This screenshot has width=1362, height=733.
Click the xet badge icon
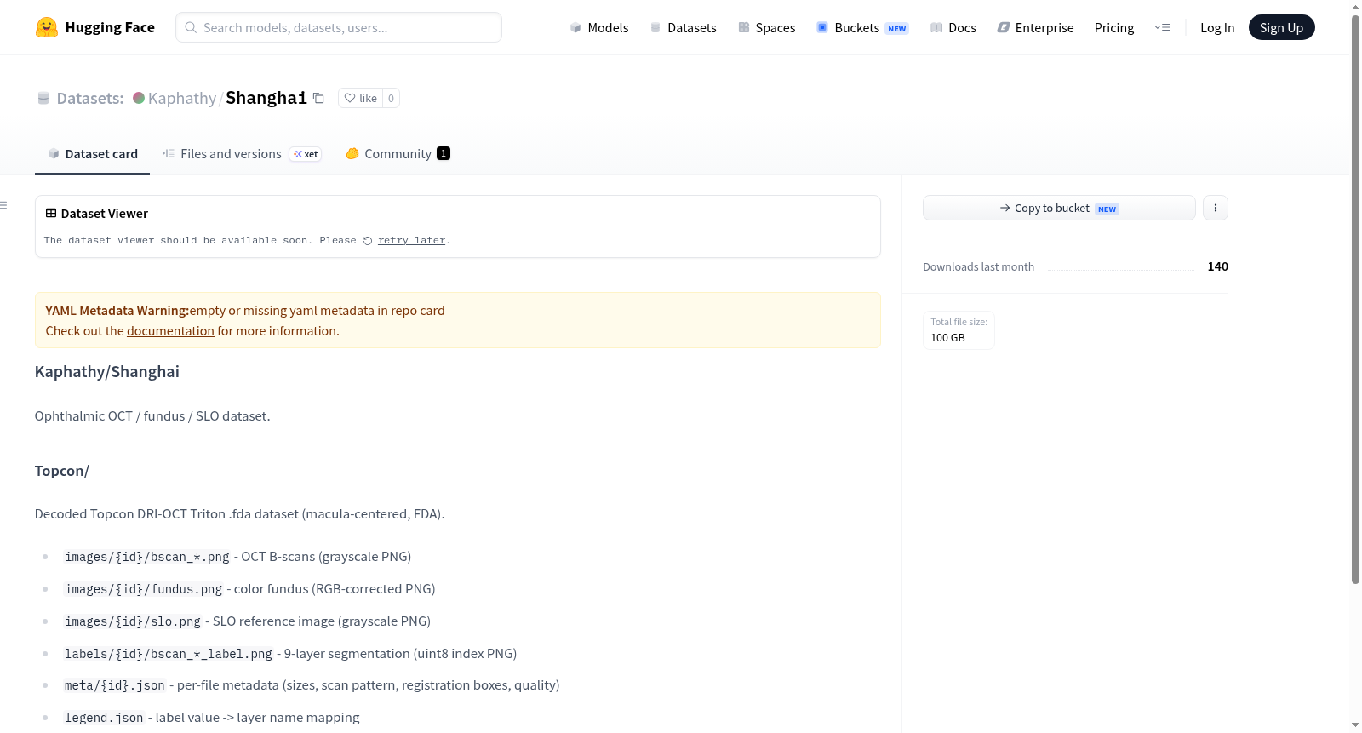(x=306, y=154)
